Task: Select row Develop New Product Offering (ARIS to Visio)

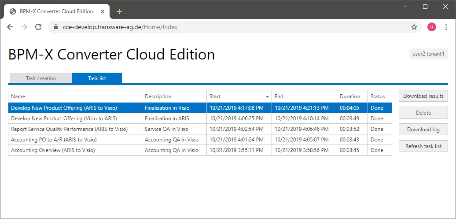Action: coord(200,108)
